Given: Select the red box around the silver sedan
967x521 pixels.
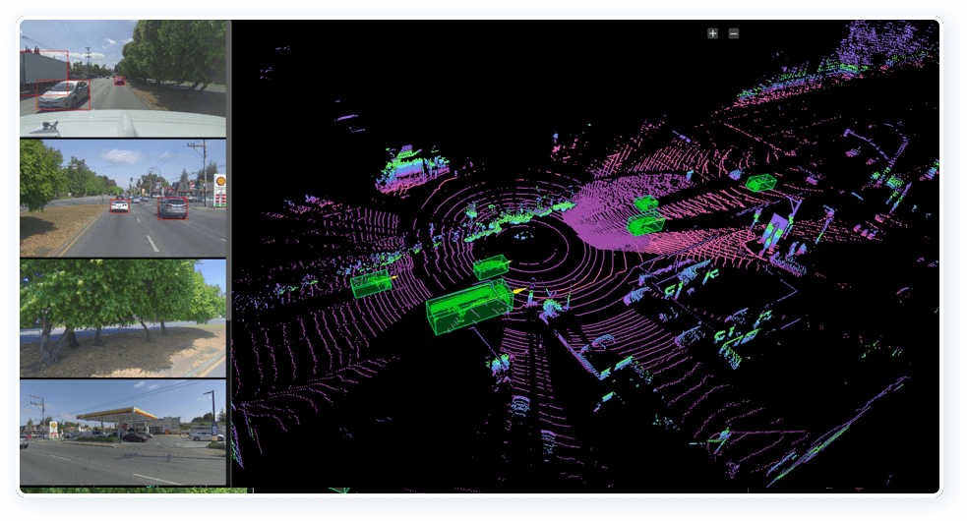Looking at the screenshot, I should coord(64,95).
